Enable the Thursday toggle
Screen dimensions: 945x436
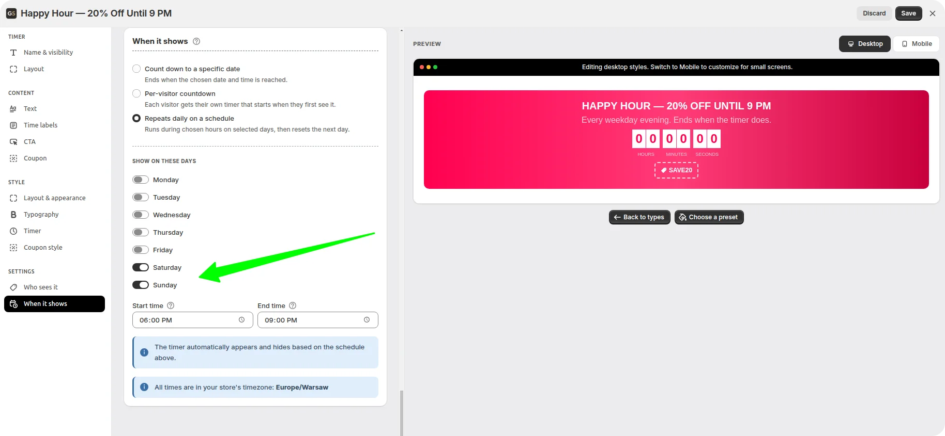point(141,232)
